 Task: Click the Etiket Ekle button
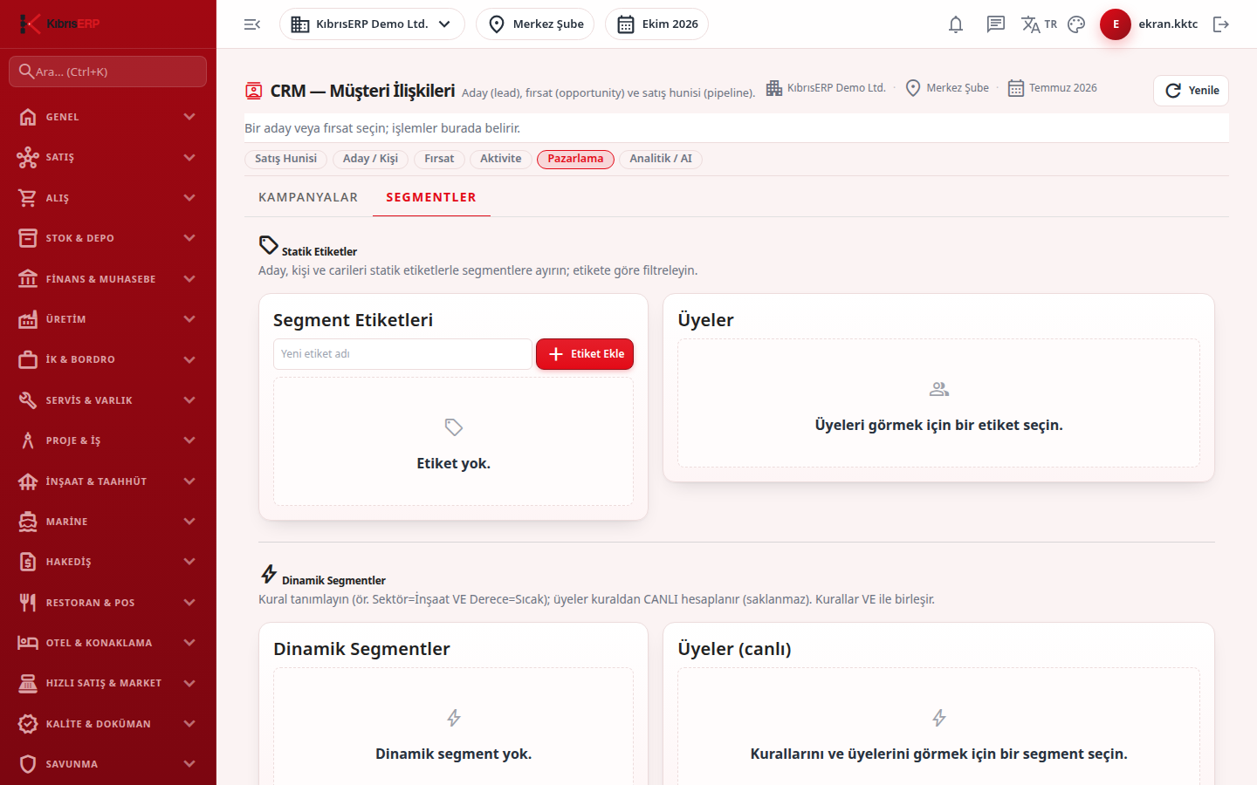coord(585,354)
